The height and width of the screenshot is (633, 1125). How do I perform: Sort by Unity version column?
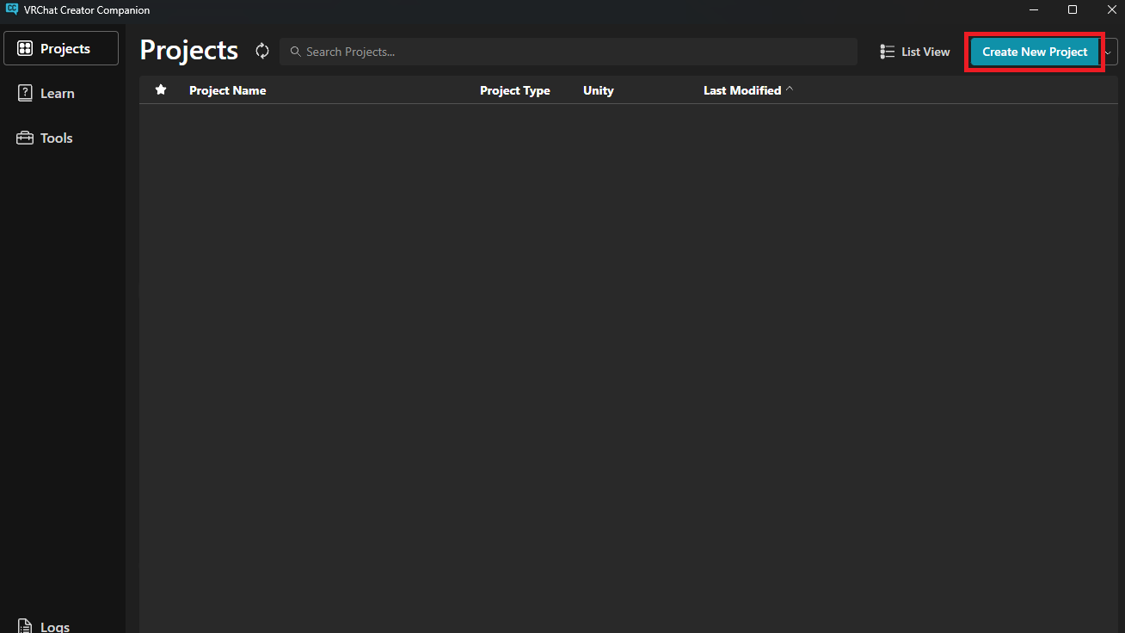[599, 90]
